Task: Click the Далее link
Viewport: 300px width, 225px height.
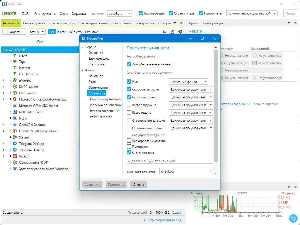Action: [x=177, y=212]
